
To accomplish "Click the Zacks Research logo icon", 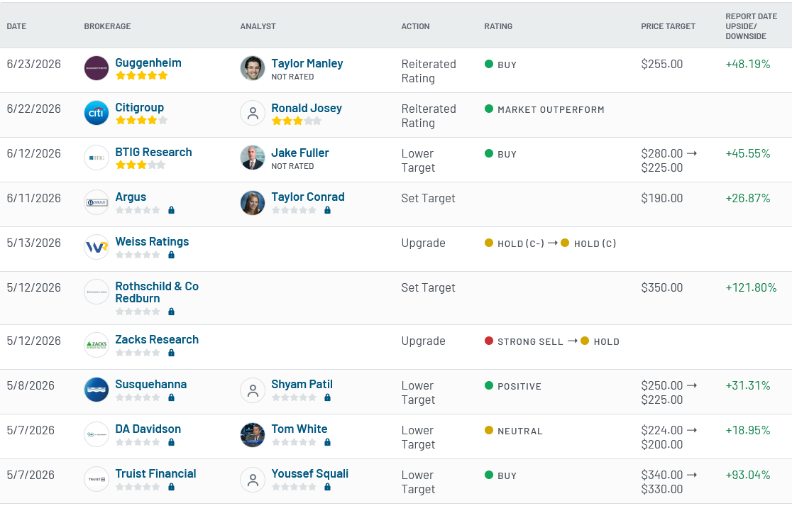I will tap(97, 345).
